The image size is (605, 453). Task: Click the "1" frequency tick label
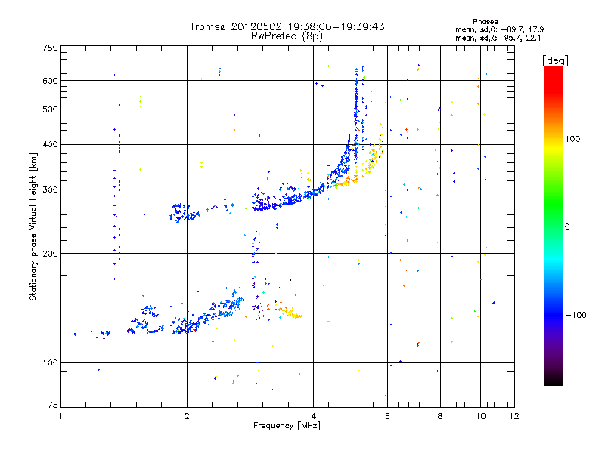click(61, 417)
